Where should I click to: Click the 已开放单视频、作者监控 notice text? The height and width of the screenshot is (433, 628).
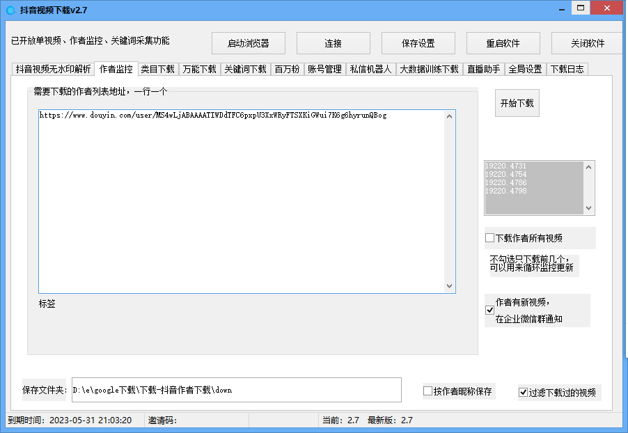pos(90,40)
